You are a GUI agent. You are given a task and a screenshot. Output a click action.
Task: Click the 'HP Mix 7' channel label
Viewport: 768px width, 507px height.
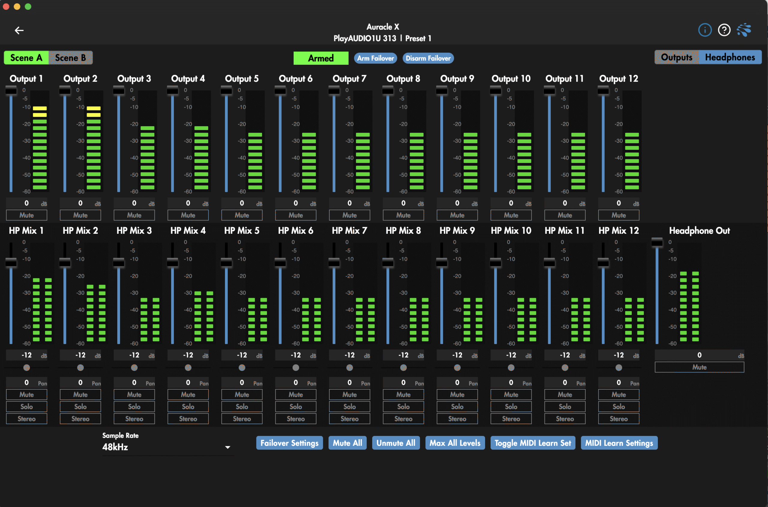[349, 230]
